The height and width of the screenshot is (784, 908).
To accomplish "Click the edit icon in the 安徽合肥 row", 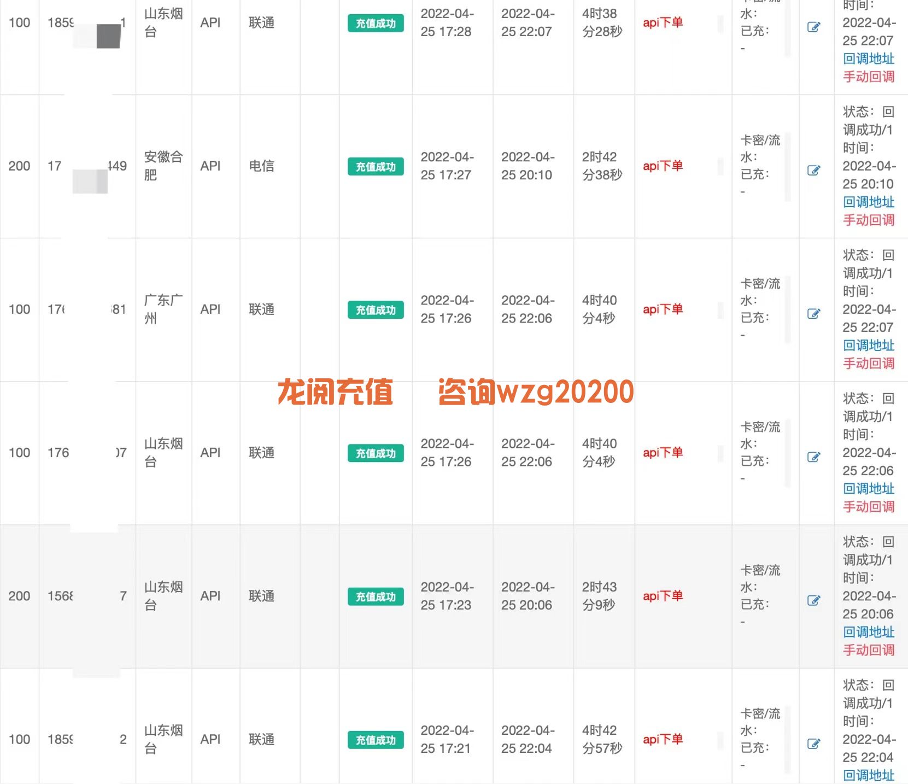I will click(x=813, y=170).
